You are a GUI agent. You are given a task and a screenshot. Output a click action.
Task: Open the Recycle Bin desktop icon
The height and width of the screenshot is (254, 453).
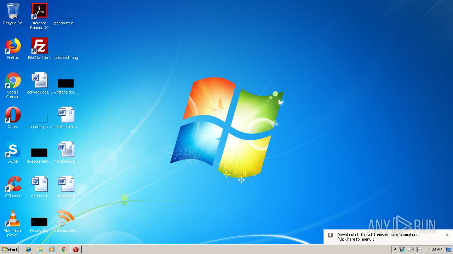point(13,14)
